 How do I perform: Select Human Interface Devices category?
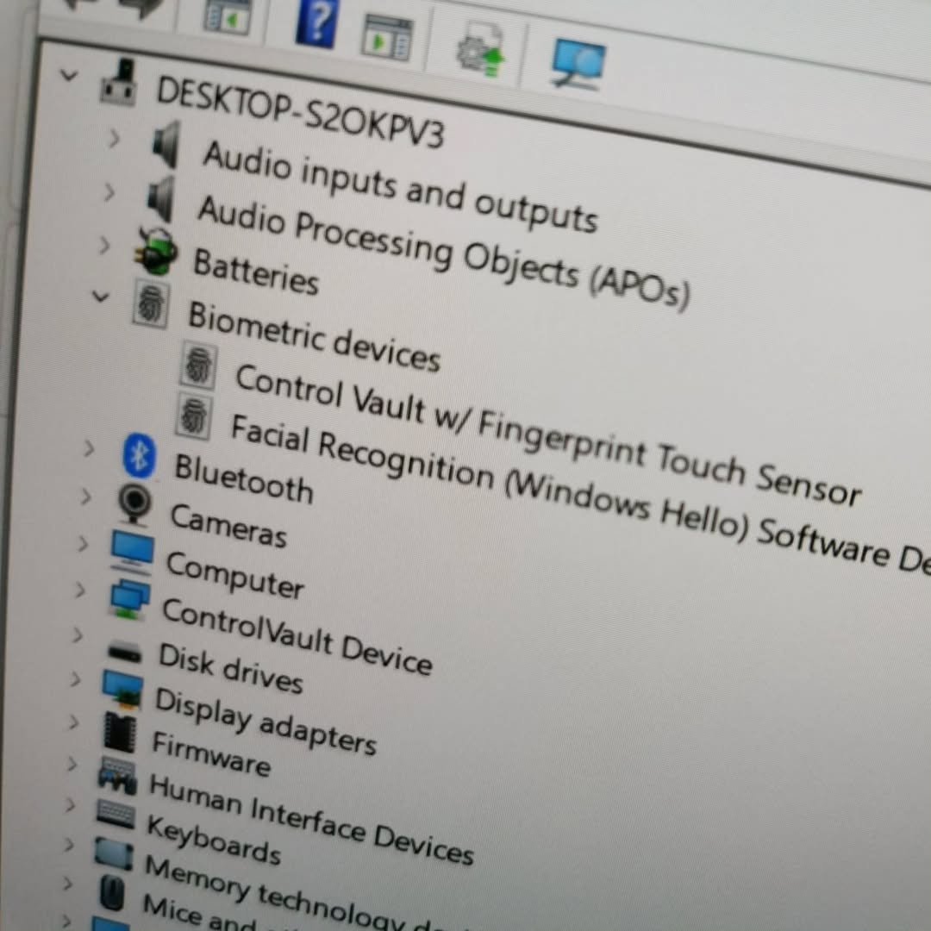pos(310,820)
